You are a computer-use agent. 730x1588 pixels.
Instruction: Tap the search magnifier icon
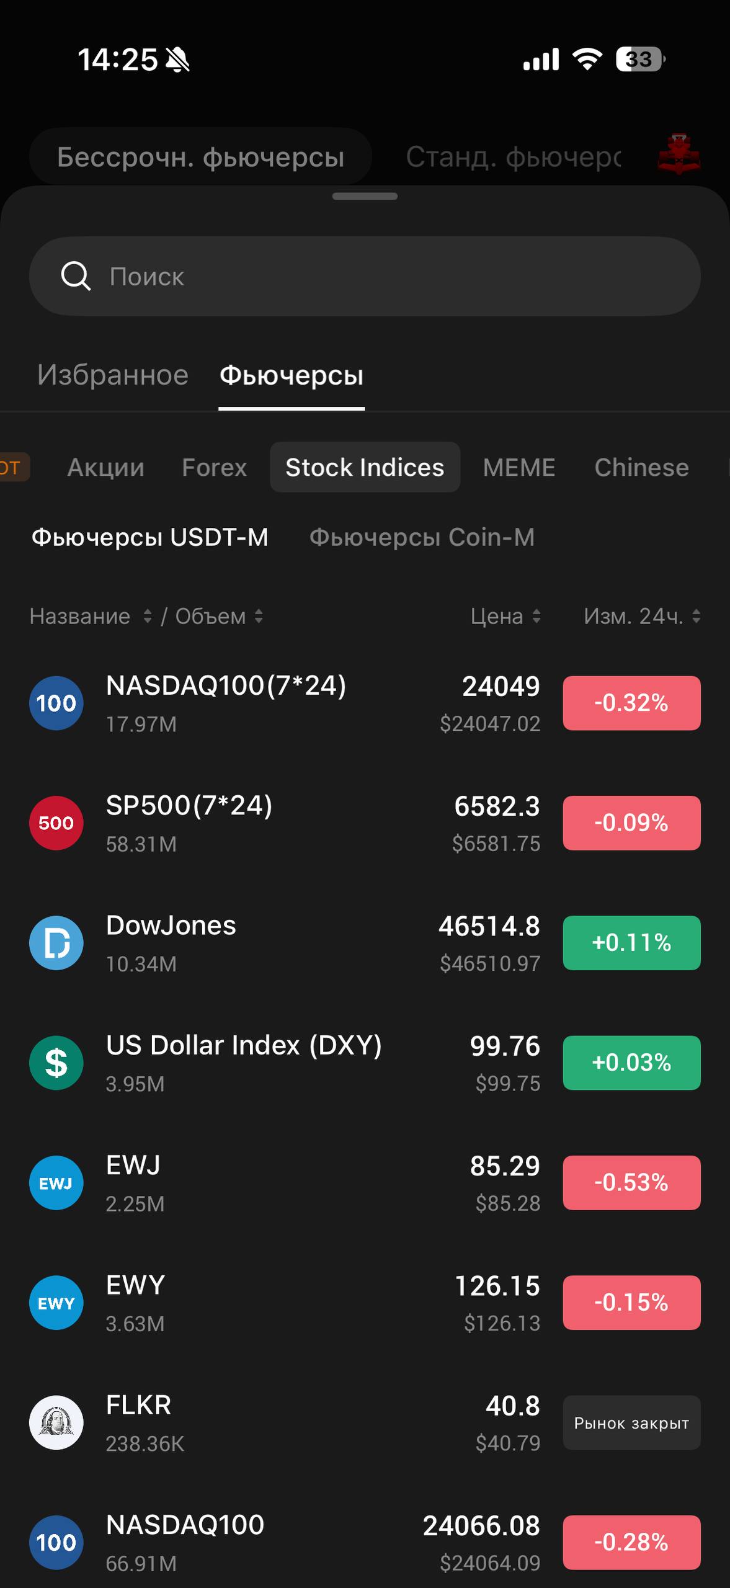coord(76,276)
